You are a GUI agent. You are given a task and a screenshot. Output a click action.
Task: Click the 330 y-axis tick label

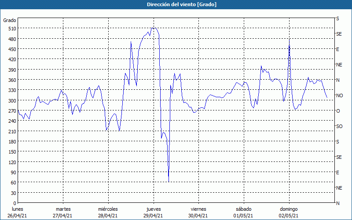(12, 90)
